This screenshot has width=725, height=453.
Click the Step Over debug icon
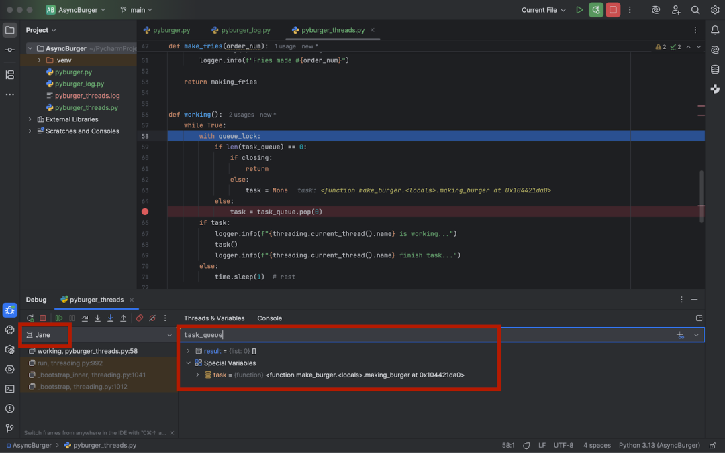85,318
